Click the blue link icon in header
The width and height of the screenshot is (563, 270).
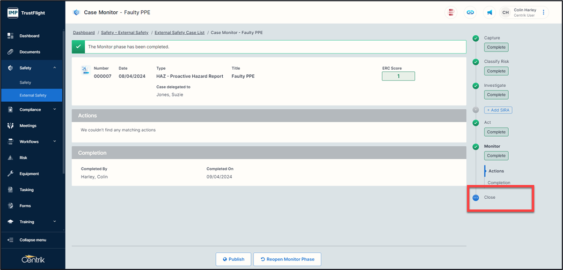point(470,12)
